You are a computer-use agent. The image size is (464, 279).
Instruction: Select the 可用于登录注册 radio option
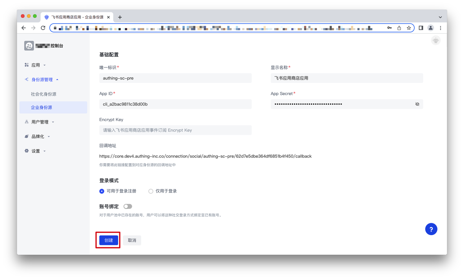coord(102,191)
